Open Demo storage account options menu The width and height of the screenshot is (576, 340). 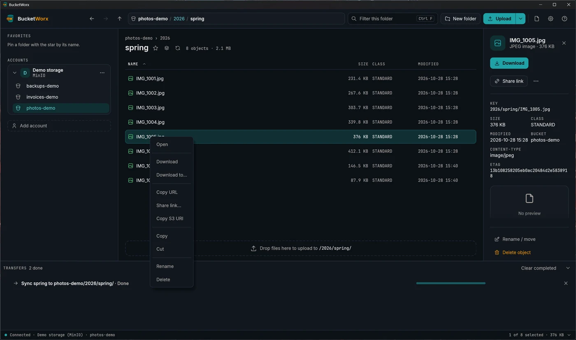(102, 73)
